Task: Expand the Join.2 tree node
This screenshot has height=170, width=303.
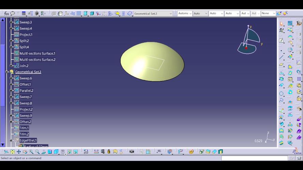Action: click(x=11, y=66)
